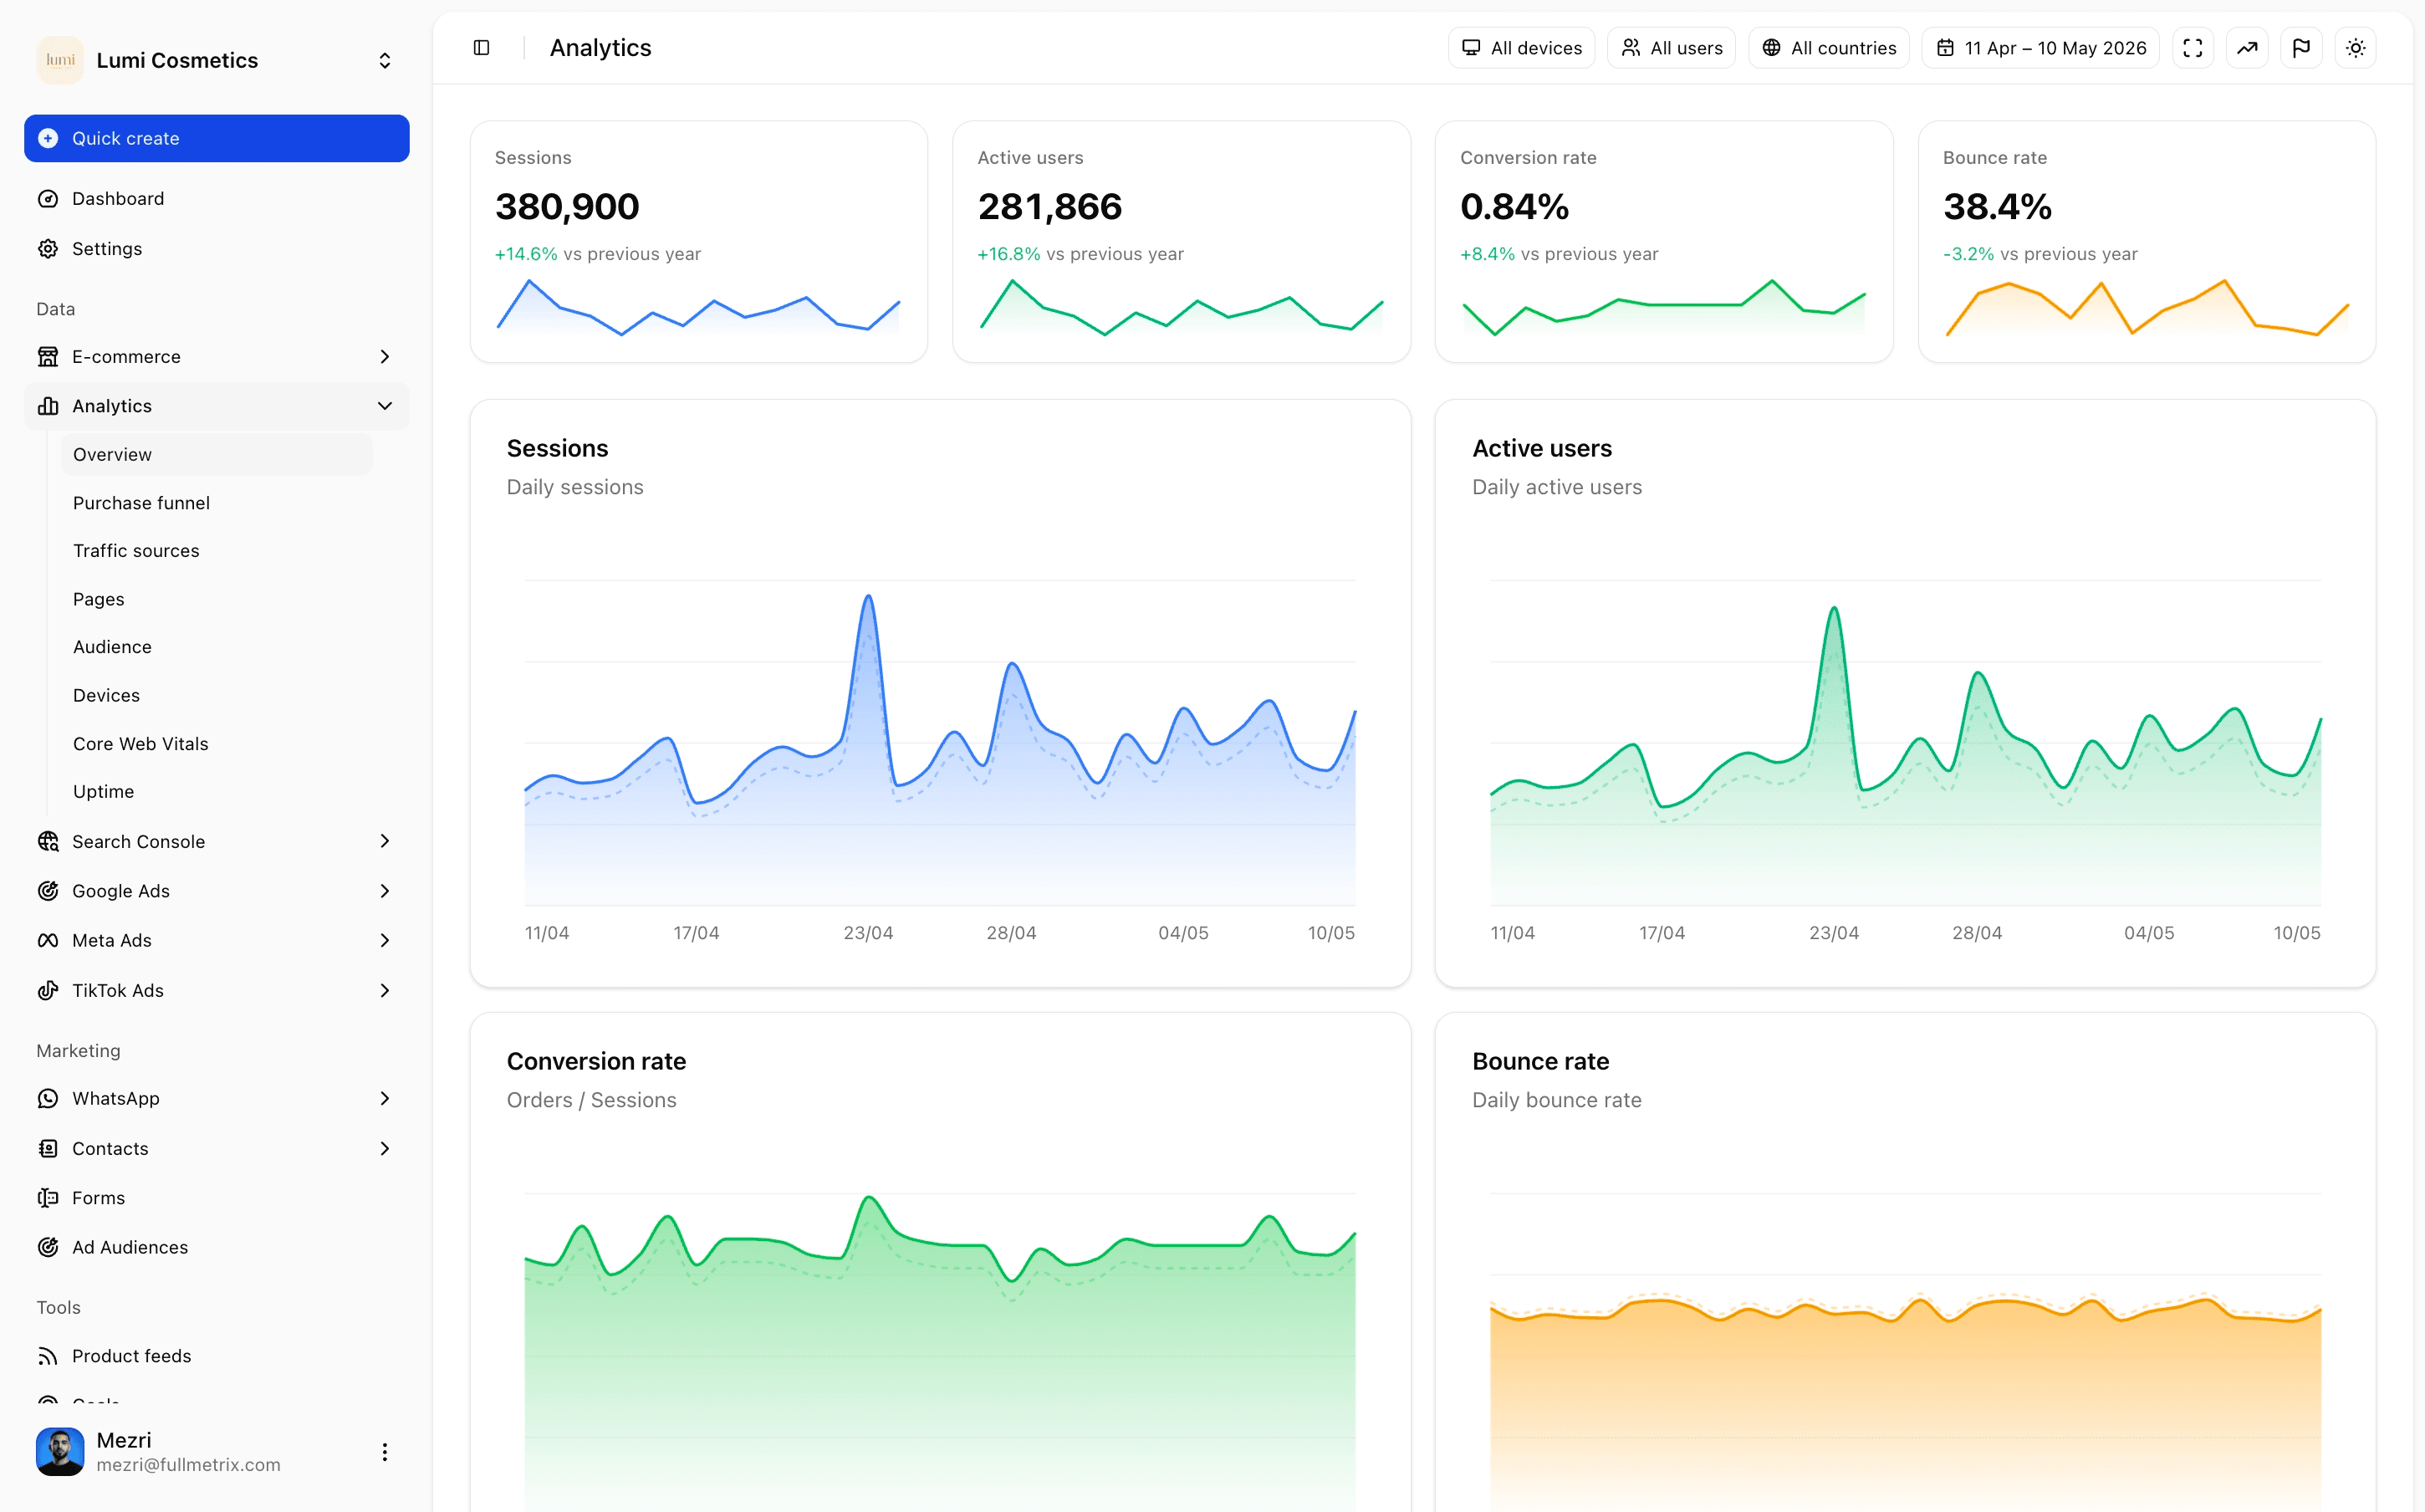
Task: Expand the Meta Ads chevron
Action: pos(385,941)
